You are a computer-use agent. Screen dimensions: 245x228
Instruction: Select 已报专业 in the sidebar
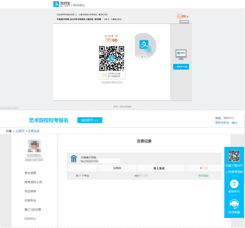click(x=30, y=201)
